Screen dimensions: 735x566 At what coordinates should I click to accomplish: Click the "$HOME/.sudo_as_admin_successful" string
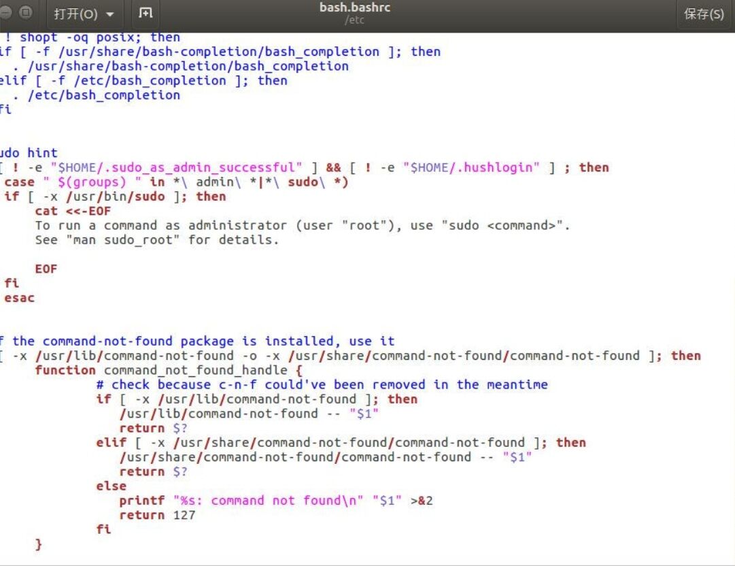point(176,167)
